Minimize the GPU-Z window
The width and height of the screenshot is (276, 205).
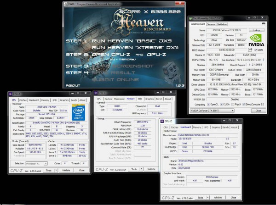point(249,18)
